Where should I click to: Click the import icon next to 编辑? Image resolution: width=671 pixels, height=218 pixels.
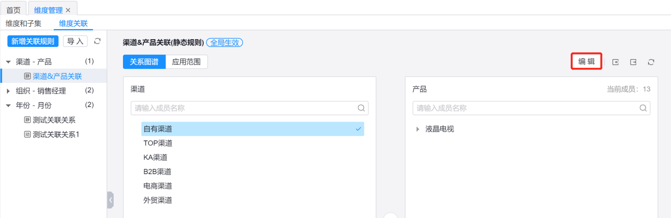click(x=615, y=62)
